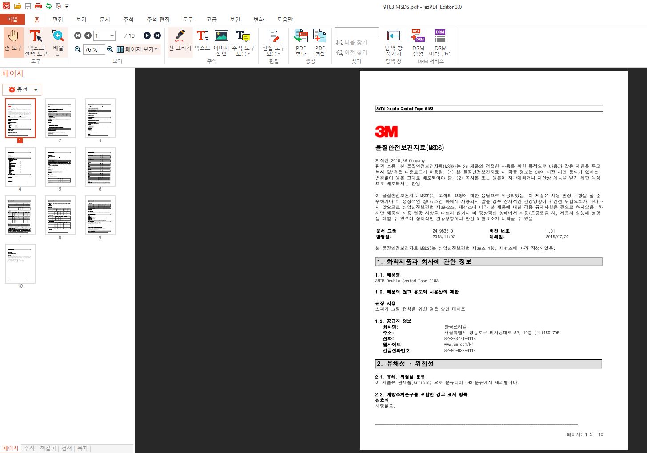Open annotation tools collection (주석 도구 모음)
This screenshot has width=647, height=453.
244,43
